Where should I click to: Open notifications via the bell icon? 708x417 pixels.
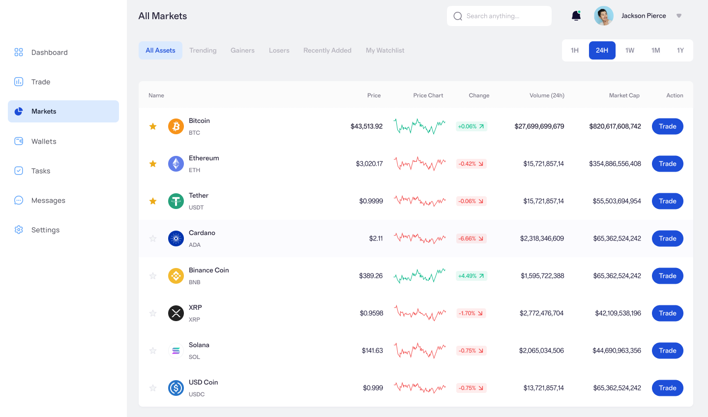tap(576, 16)
